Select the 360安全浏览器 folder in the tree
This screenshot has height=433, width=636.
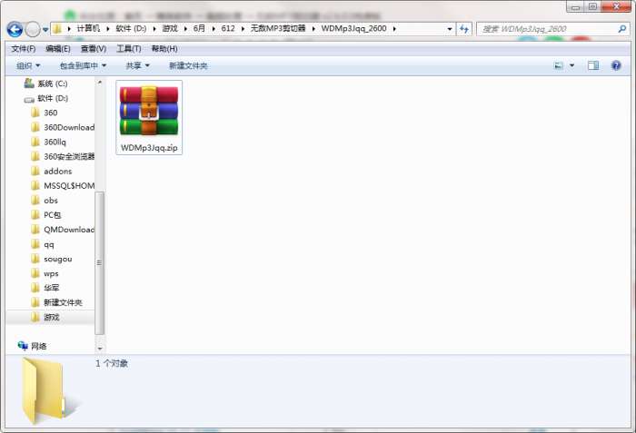(63, 156)
